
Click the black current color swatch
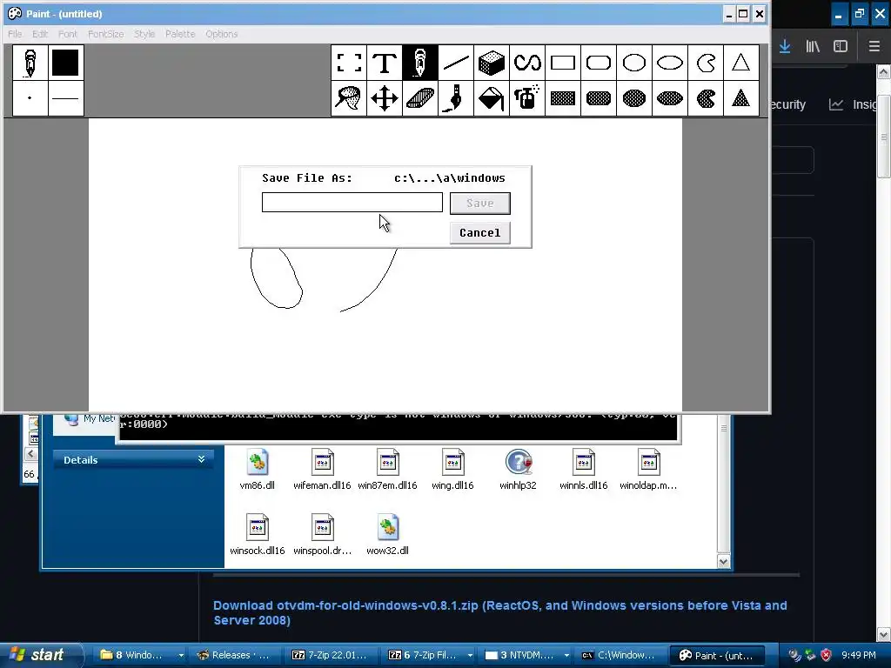(65, 63)
